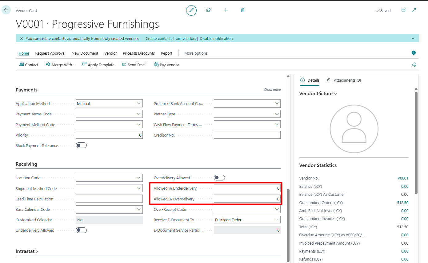Click Create contacts from vendors link
The image size is (428, 263).
pos(171,38)
